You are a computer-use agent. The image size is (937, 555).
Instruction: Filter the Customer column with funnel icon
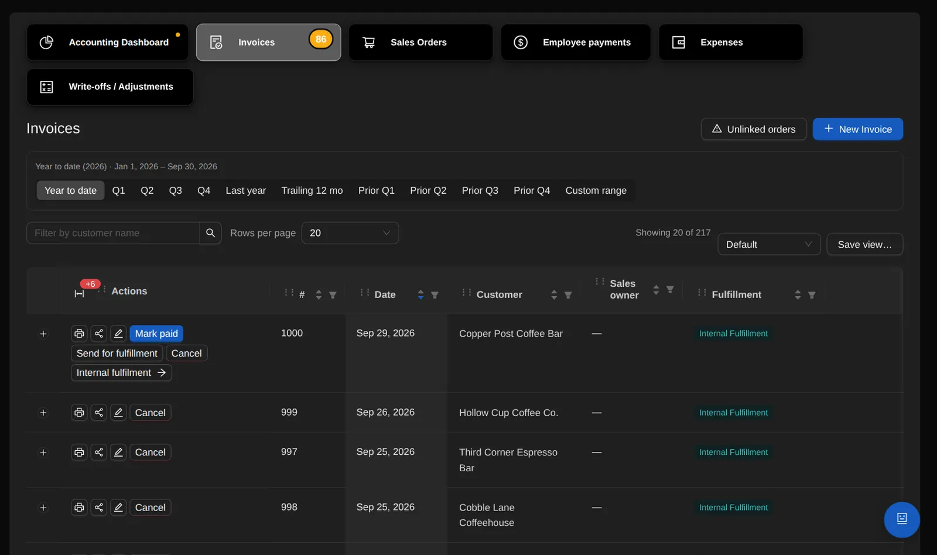[568, 295]
